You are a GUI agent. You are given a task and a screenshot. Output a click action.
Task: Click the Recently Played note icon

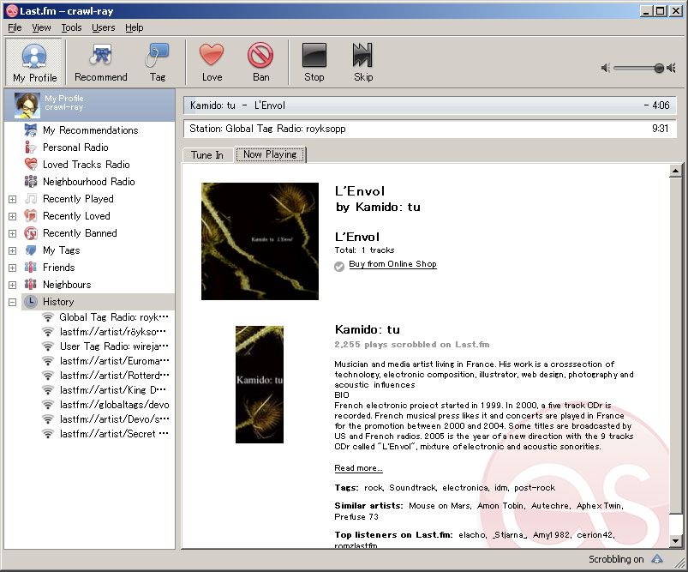coord(30,199)
